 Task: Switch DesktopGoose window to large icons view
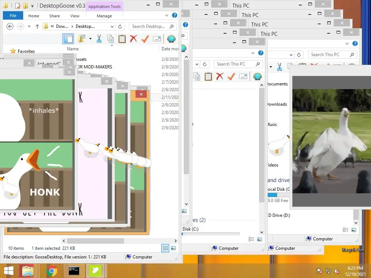pyautogui.click(x=174, y=248)
